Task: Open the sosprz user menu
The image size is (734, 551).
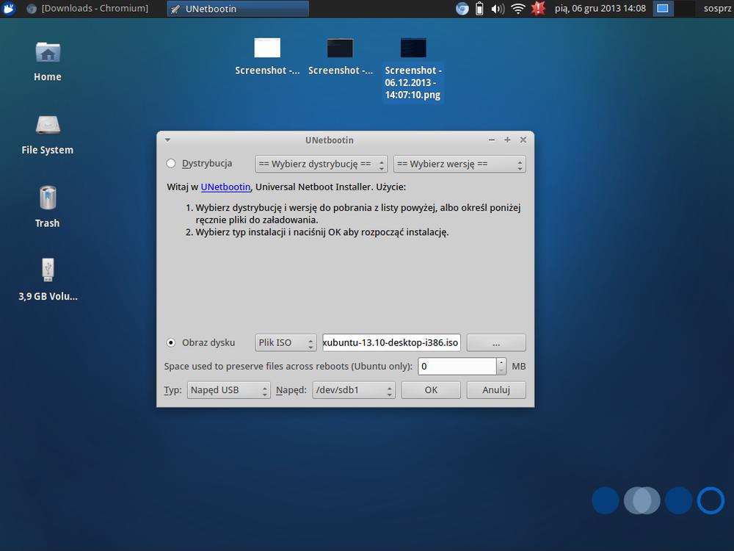Action: tap(717, 8)
